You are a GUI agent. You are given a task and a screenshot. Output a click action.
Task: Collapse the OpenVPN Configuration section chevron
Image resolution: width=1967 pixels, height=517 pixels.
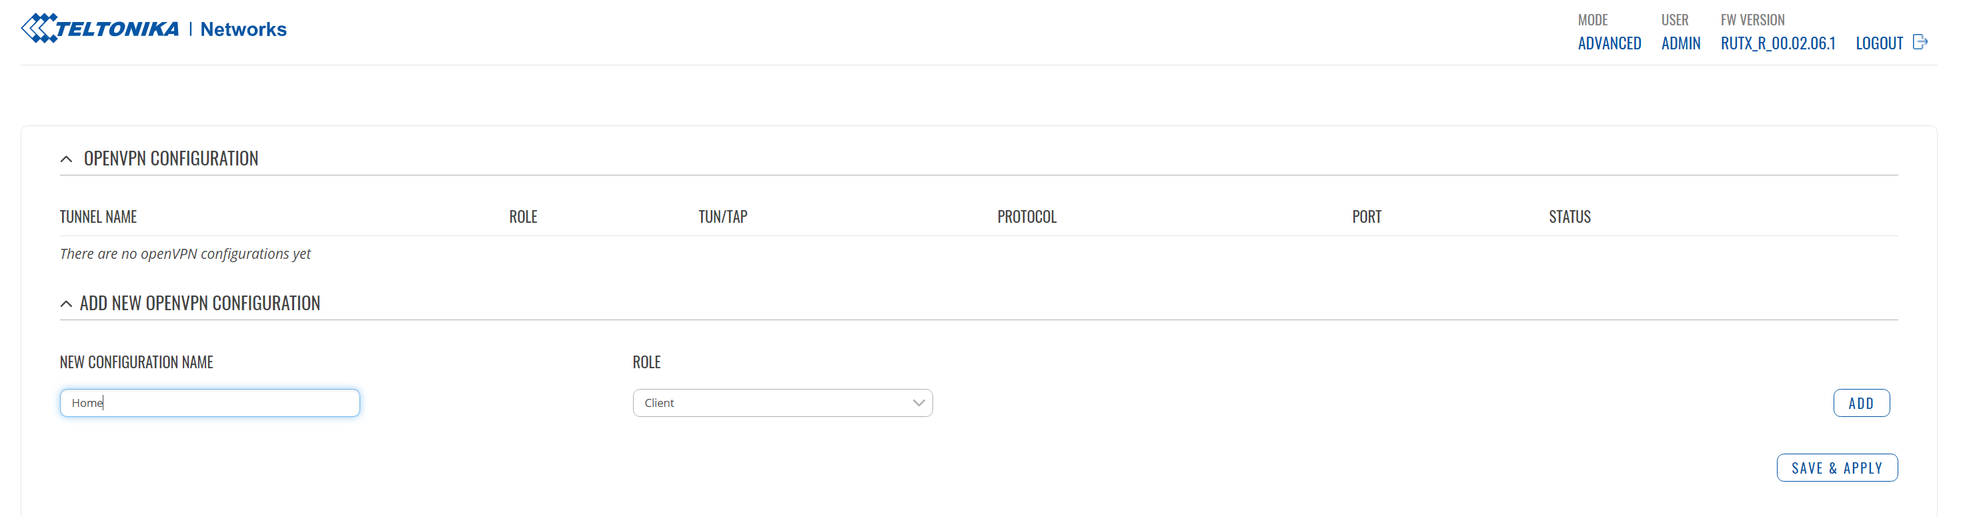pyautogui.click(x=67, y=159)
